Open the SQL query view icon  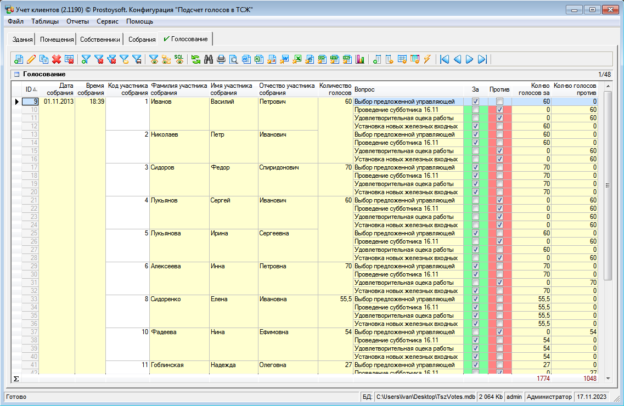click(179, 59)
